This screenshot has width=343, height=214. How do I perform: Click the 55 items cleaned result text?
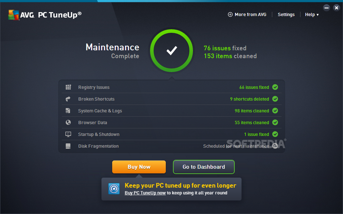click(252, 122)
